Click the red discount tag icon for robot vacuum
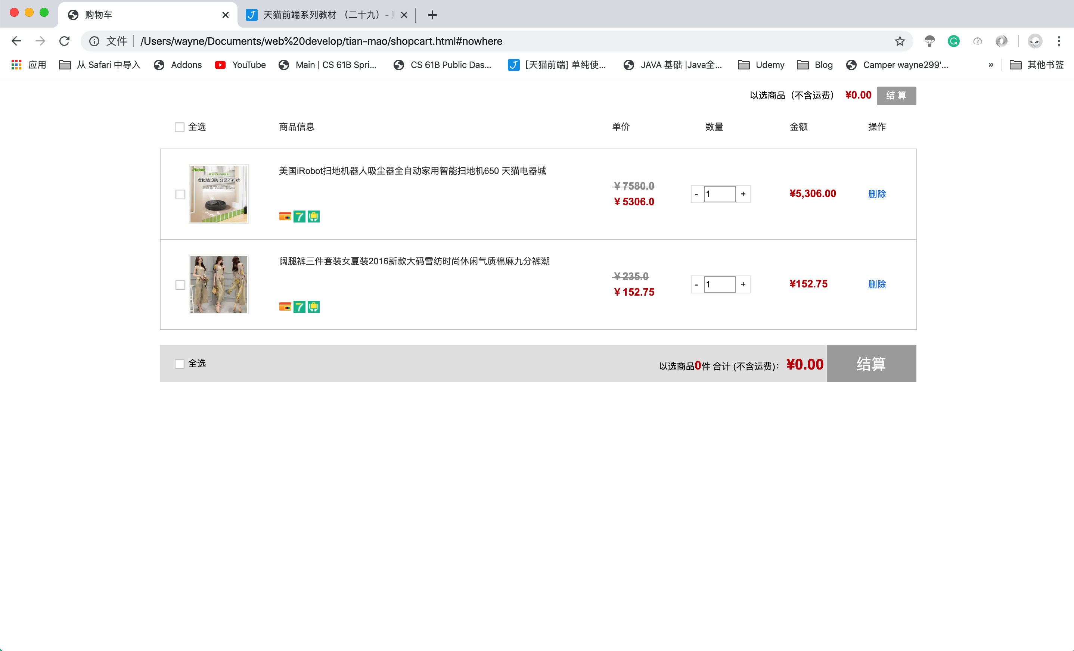The width and height of the screenshot is (1074, 651). click(285, 215)
